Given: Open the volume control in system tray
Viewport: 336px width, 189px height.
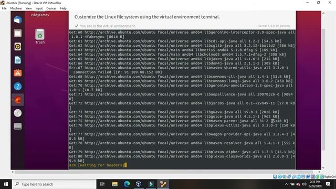Looking at the screenshot, I should [x=304, y=184].
